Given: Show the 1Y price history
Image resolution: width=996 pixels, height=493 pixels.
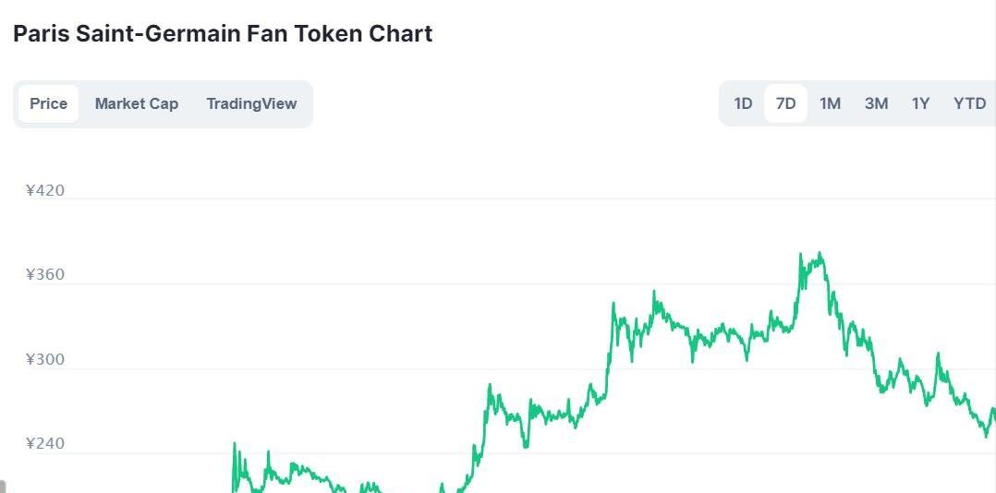Looking at the screenshot, I should (x=920, y=103).
